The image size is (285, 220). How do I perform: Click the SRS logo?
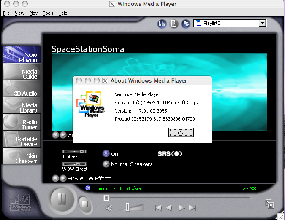pos(170,153)
